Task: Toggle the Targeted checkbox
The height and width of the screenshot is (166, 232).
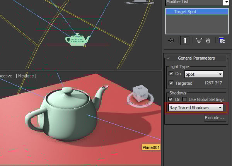Action: (x=171, y=83)
